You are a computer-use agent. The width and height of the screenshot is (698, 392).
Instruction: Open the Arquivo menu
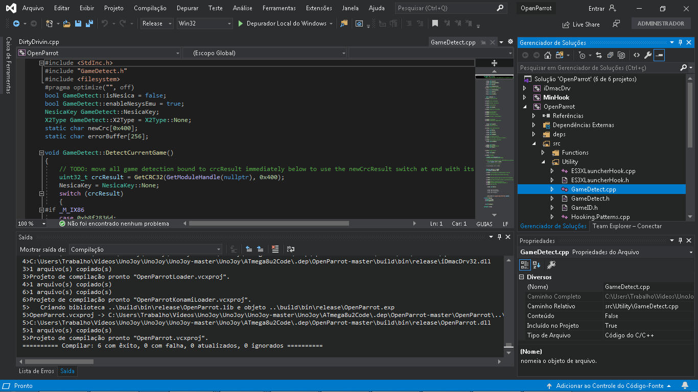[33, 8]
